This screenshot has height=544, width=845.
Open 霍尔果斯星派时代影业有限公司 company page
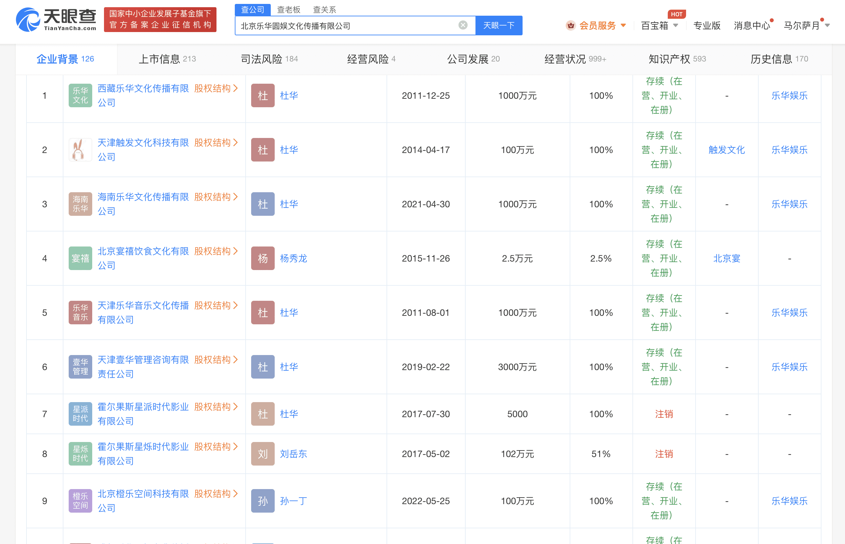tap(143, 414)
